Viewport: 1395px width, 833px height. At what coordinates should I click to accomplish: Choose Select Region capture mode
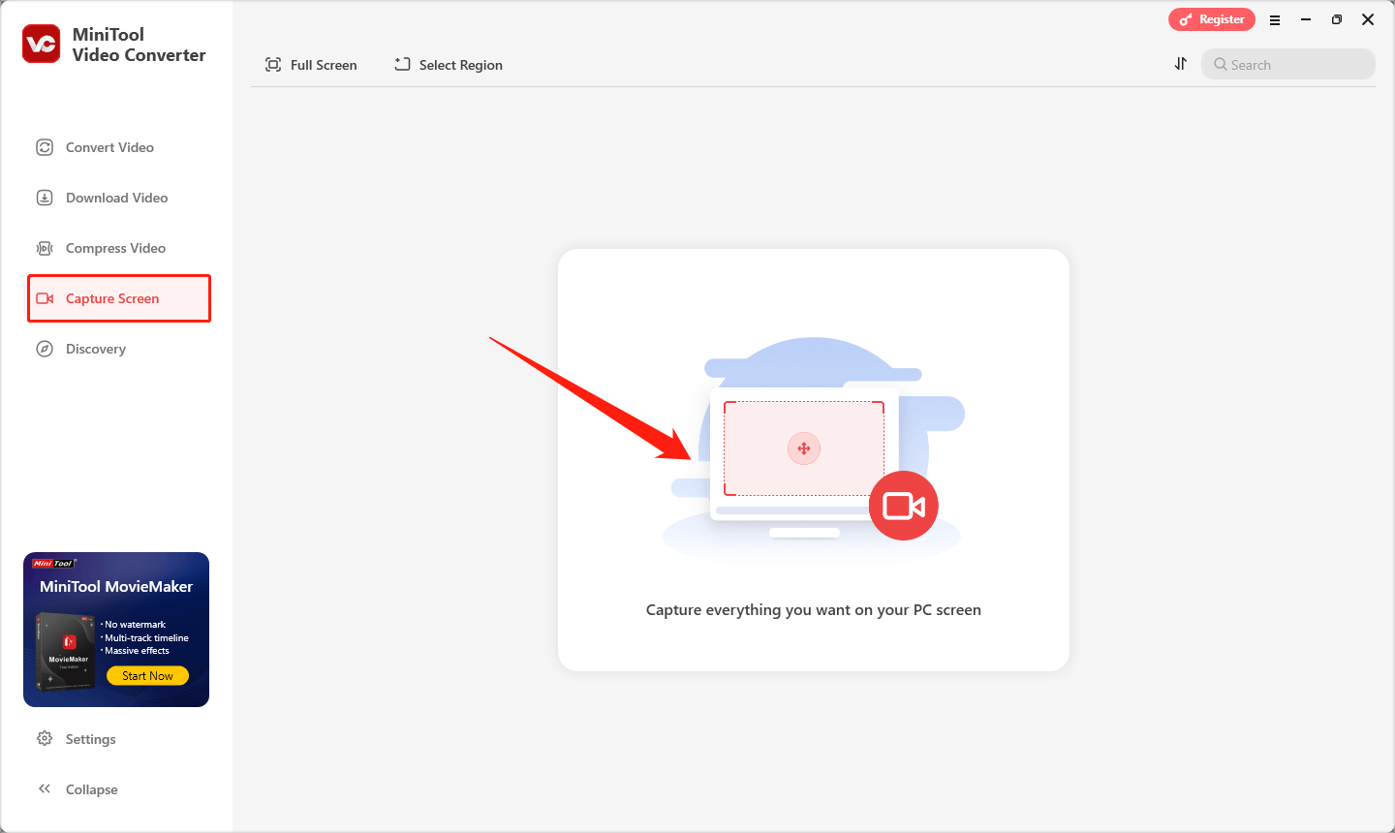coord(449,64)
